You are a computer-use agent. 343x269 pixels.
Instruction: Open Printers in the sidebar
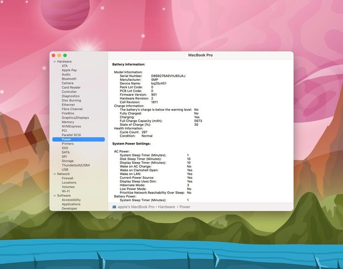coord(67,144)
